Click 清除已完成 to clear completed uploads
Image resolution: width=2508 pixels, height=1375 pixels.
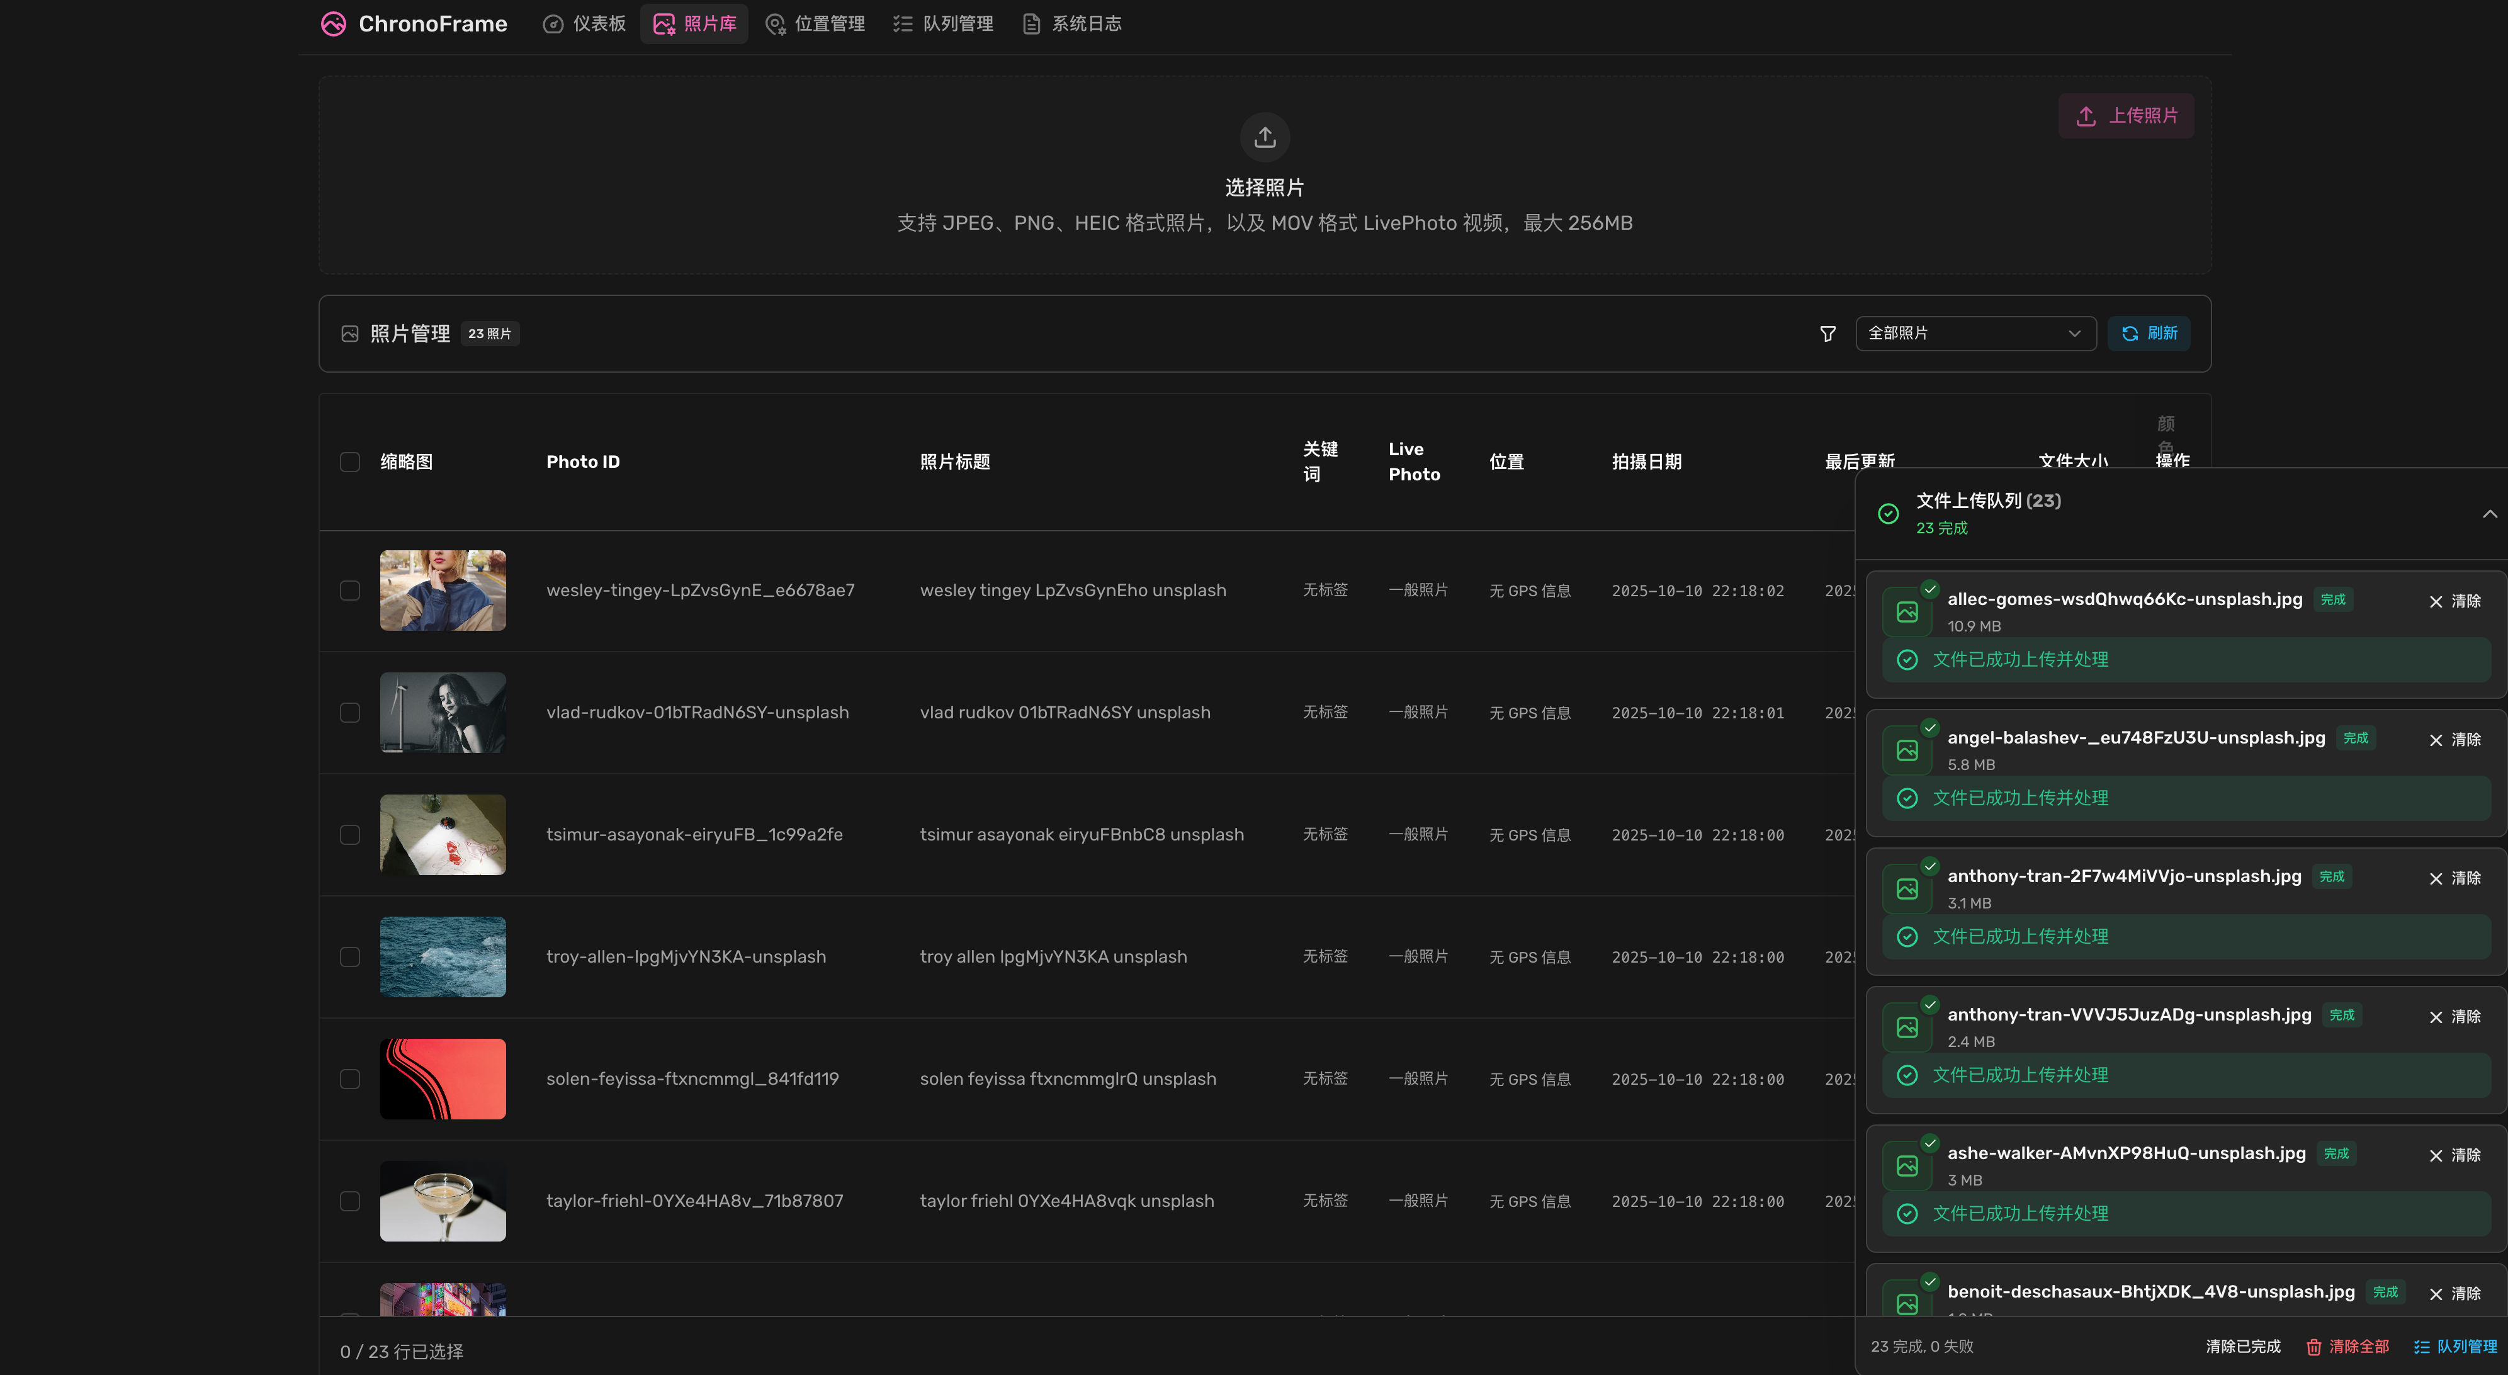click(x=2242, y=1347)
